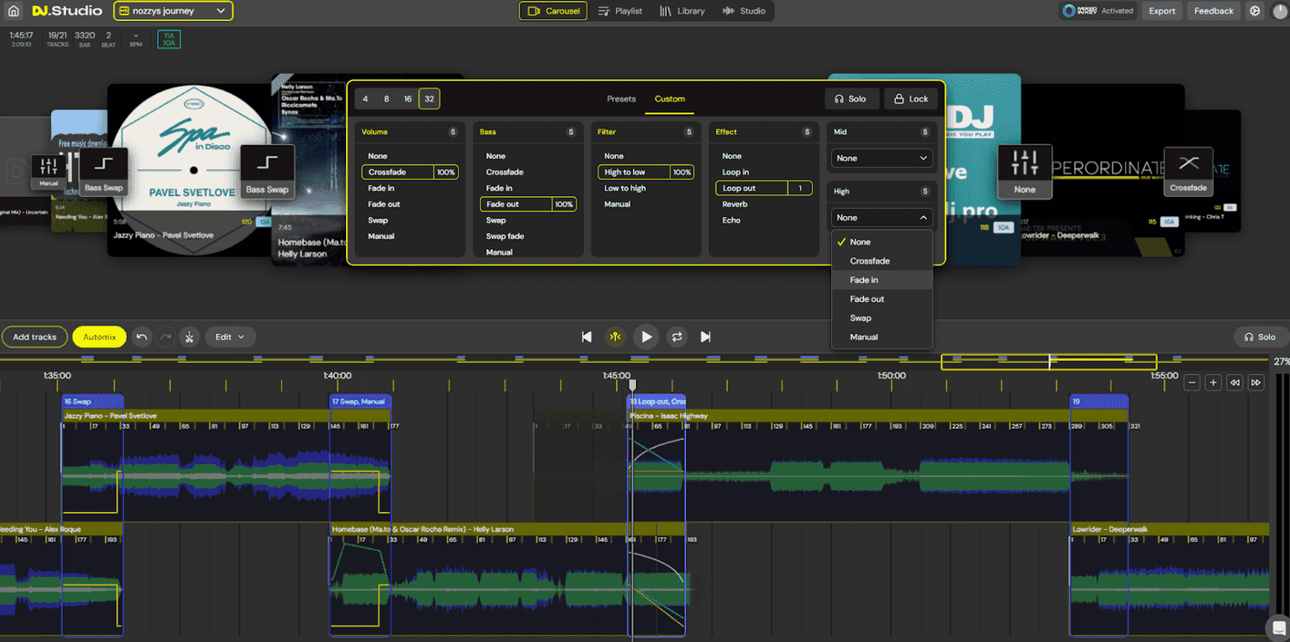Zoom in the timeline with plus icon

click(1213, 383)
